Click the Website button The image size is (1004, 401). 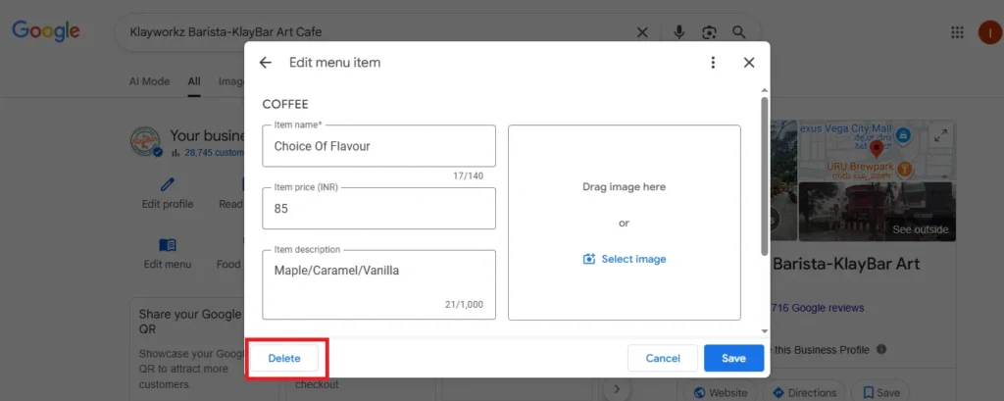(721, 393)
